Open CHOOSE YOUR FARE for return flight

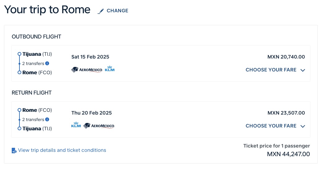271,126
